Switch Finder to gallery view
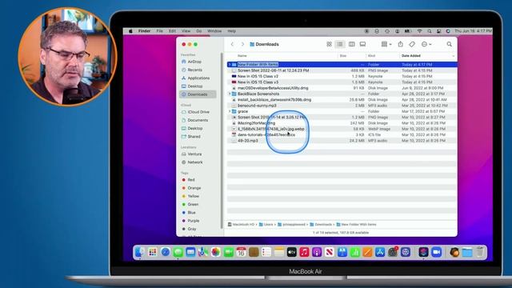This screenshot has width=512, height=288. coord(362,44)
